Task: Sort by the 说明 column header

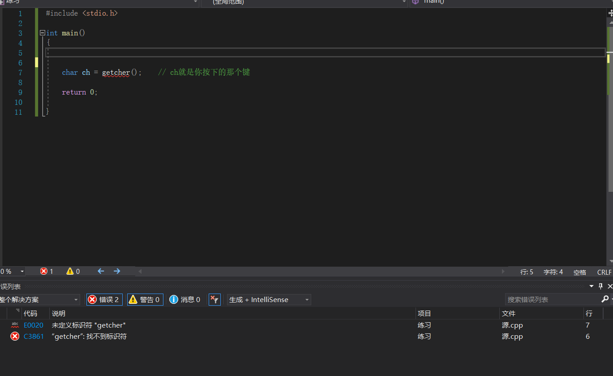Action: 232,313
